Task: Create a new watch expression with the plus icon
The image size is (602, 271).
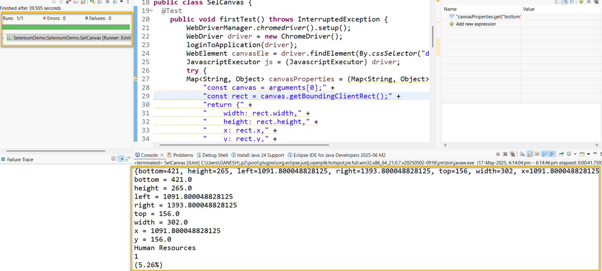Action: 581,2
